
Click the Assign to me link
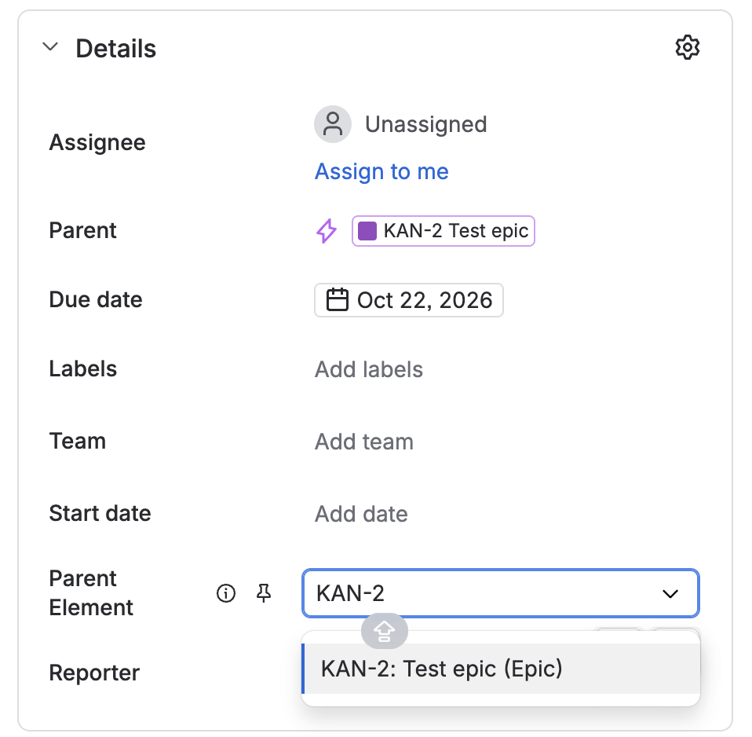[x=381, y=171]
